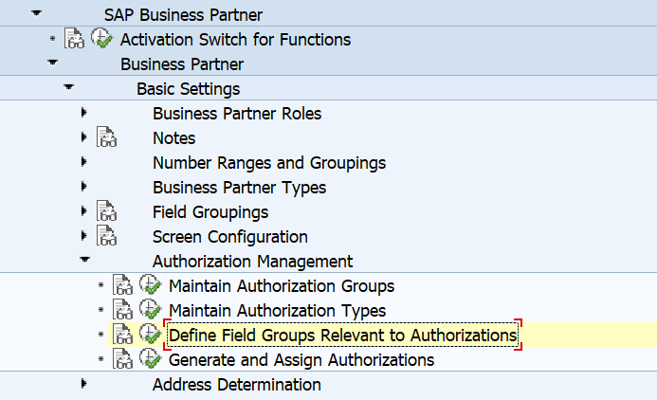Execute Maintain Authorization Groups activity icon
657x400 pixels.
pos(151,284)
